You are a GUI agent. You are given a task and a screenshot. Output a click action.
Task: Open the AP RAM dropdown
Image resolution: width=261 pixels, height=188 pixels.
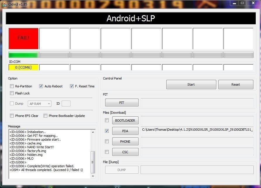point(39,104)
